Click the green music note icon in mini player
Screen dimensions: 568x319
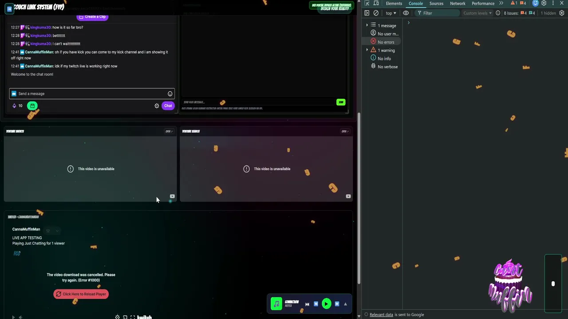[276, 304]
